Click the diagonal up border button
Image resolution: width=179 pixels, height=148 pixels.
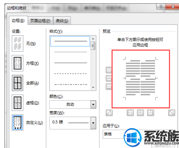point(109,113)
